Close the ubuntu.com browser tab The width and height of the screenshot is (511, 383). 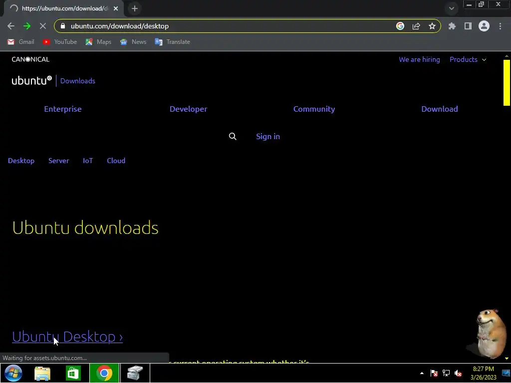(x=116, y=8)
